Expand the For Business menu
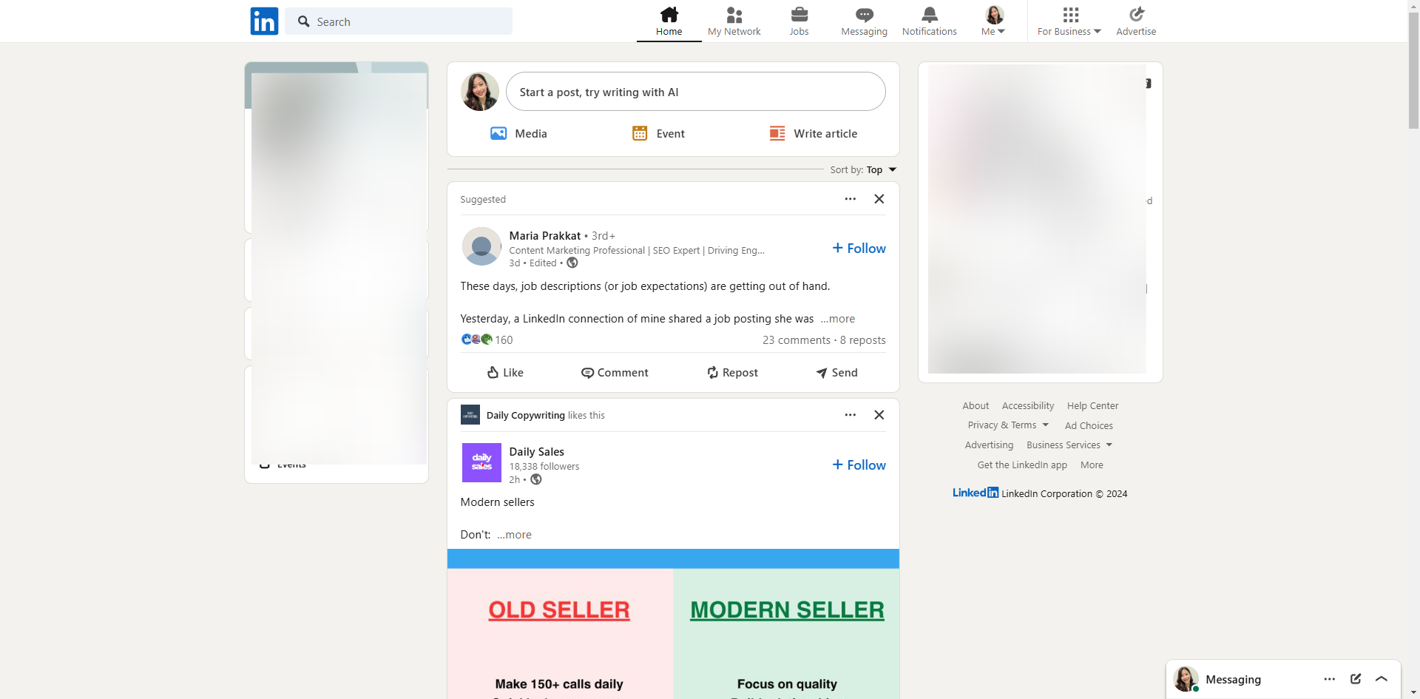This screenshot has height=699, width=1420. tap(1069, 21)
